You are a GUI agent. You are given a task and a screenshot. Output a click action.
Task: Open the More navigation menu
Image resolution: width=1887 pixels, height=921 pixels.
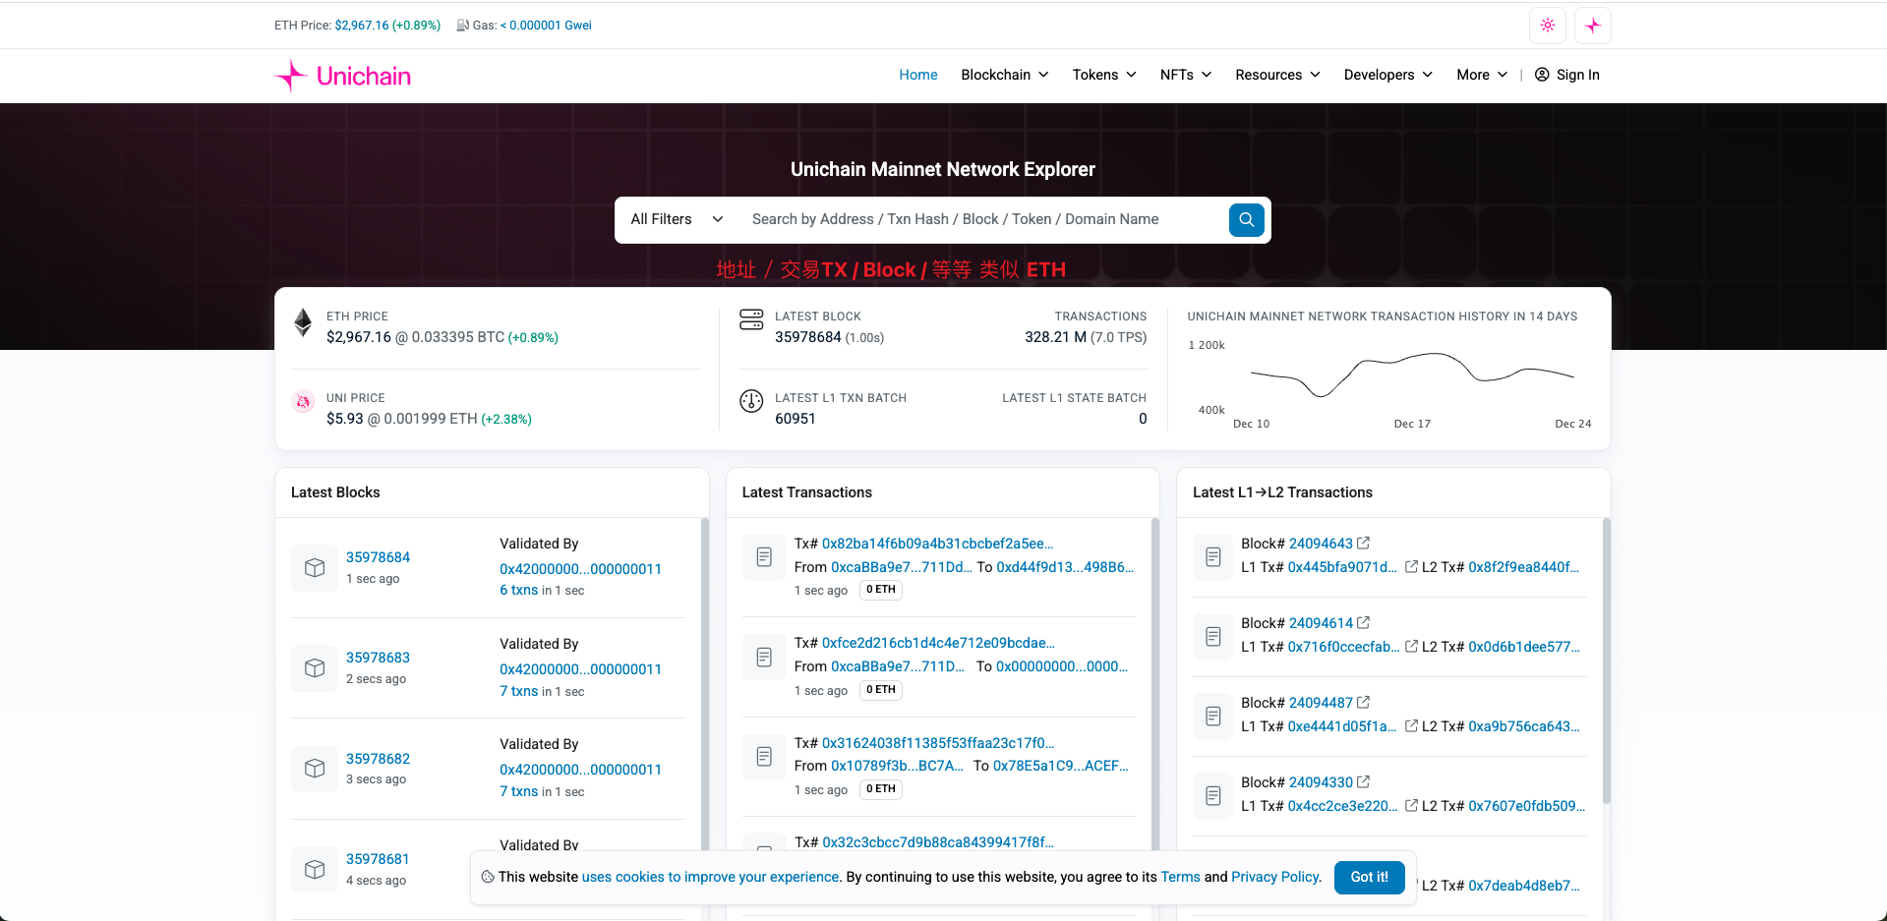(x=1481, y=75)
